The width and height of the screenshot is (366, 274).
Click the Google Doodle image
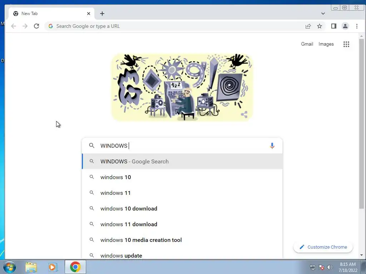[182, 87]
